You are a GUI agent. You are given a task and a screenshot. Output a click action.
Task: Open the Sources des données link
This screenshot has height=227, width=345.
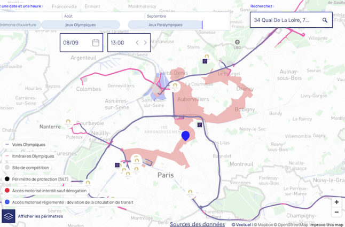click(197, 224)
